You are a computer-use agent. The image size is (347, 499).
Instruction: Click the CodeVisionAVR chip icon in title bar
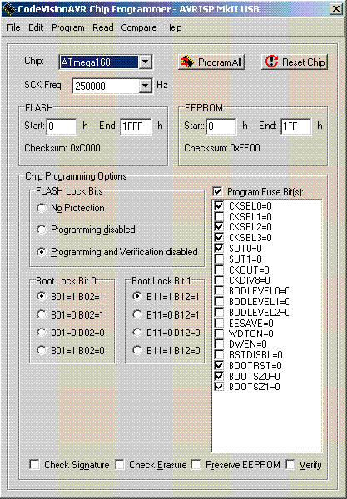(9, 8)
